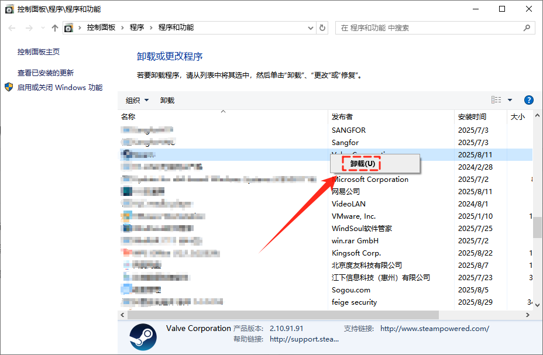Screen dimensions: 543x355
Task: Expand chevron after 程序 breadcrumb
Action: coord(152,27)
